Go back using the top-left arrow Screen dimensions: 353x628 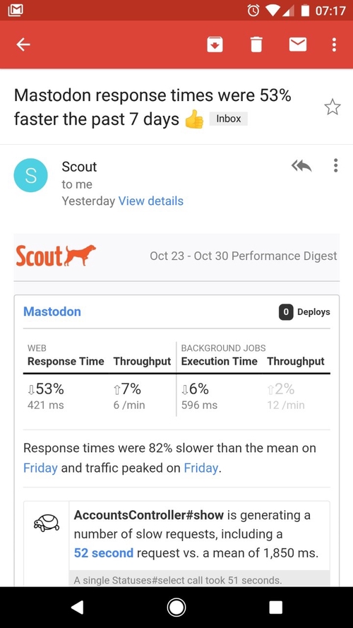point(23,45)
